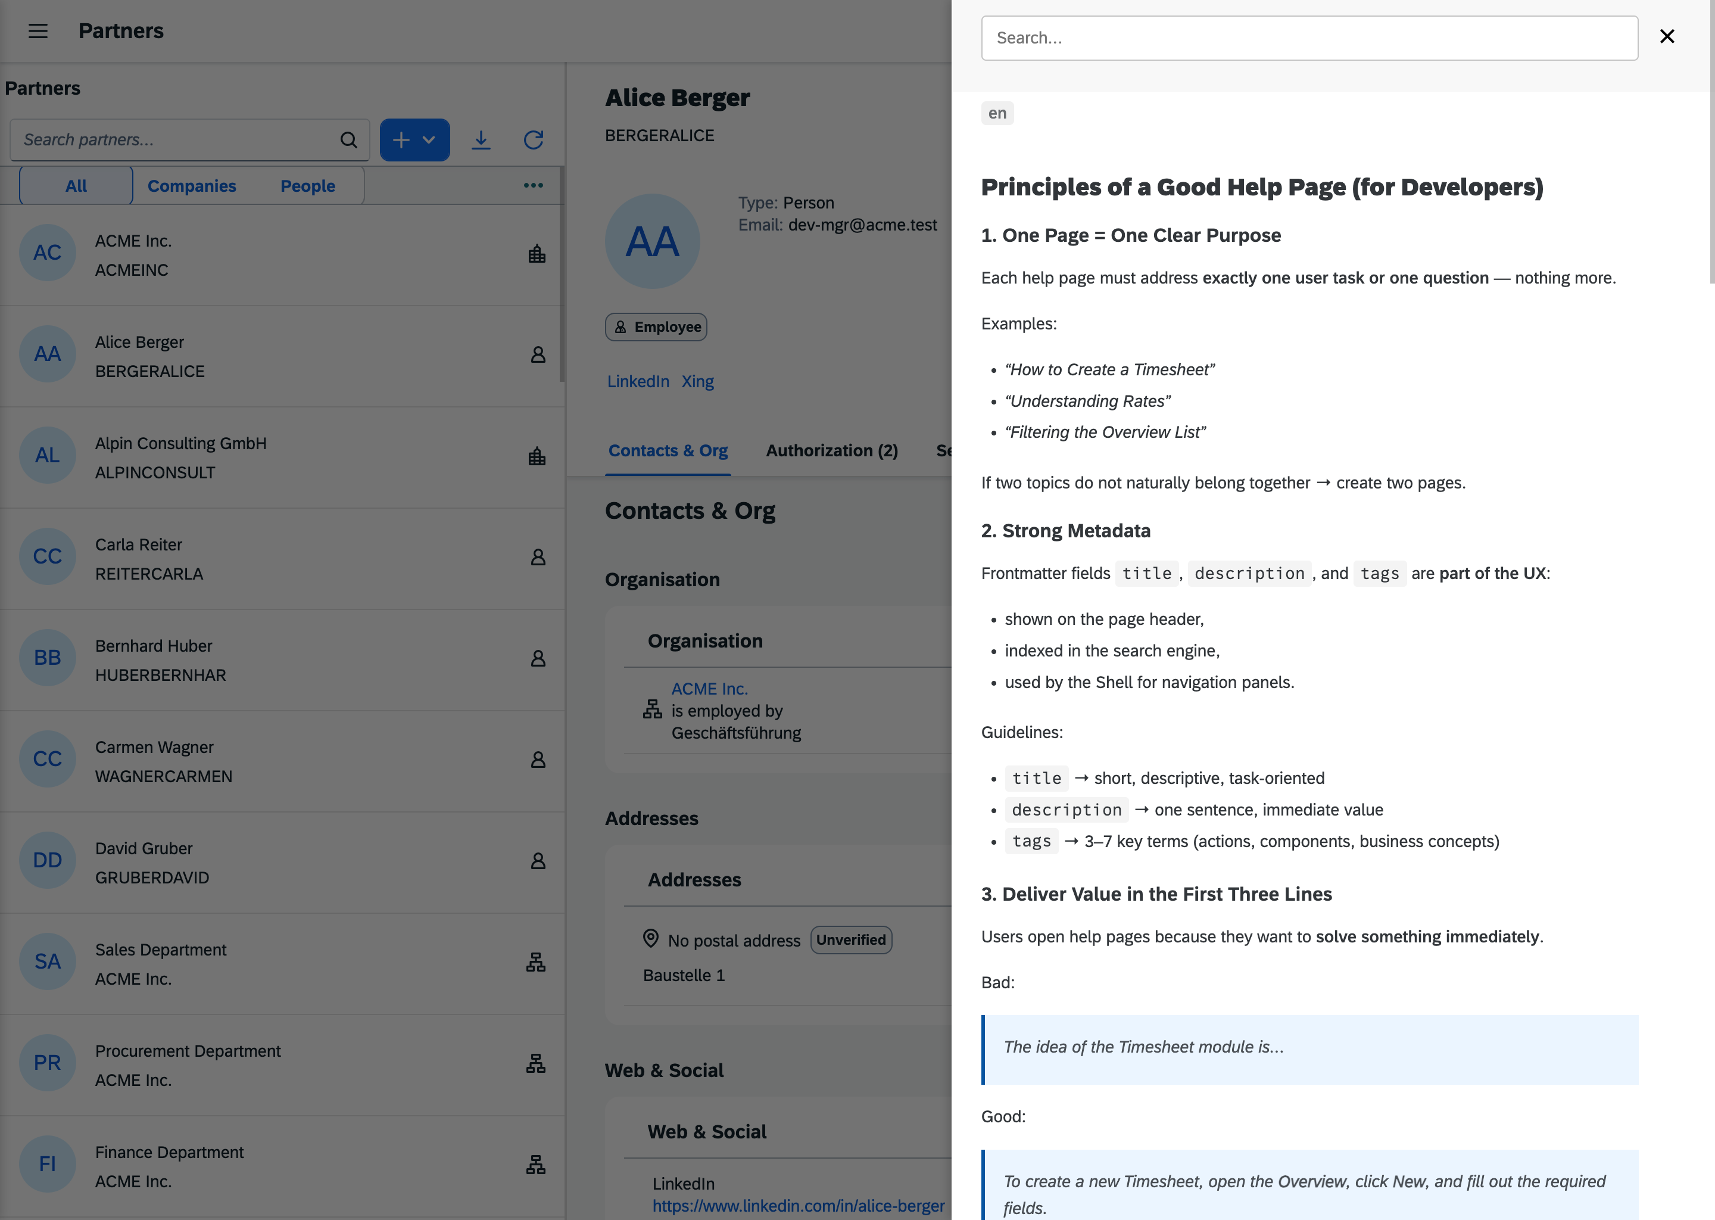The width and height of the screenshot is (1715, 1220).
Task: Open the Contacts & Org tab
Action: click(x=668, y=451)
